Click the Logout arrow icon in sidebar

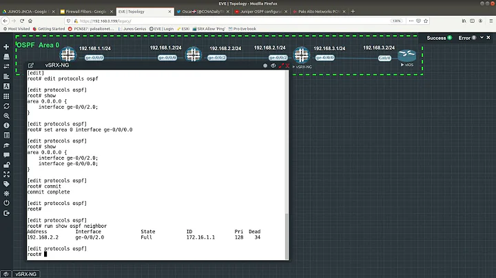pyautogui.click(x=6, y=213)
